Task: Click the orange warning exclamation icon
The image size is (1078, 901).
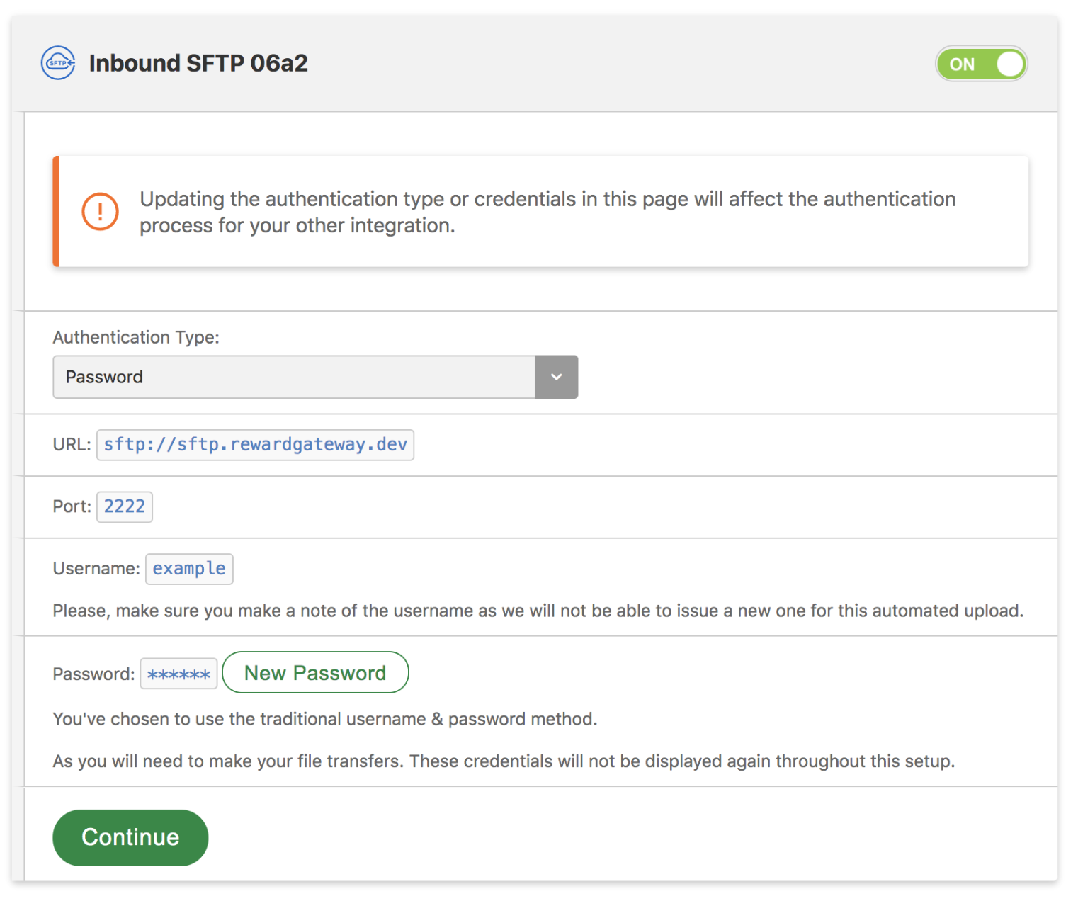Action: pos(100,212)
